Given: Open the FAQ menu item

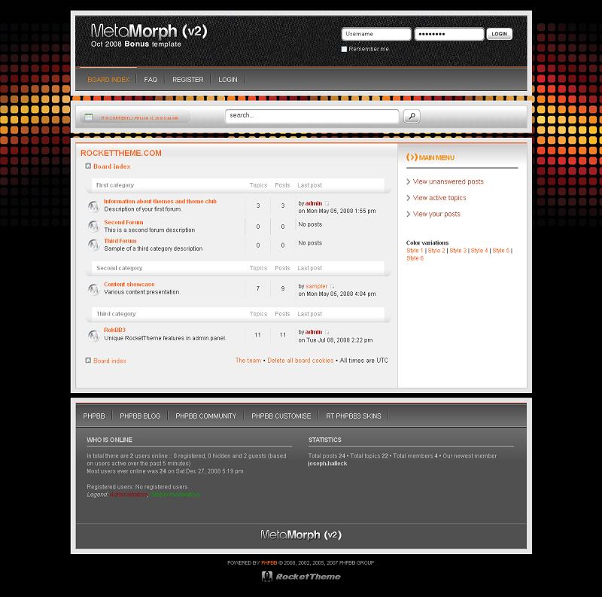Looking at the screenshot, I should click(150, 80).
